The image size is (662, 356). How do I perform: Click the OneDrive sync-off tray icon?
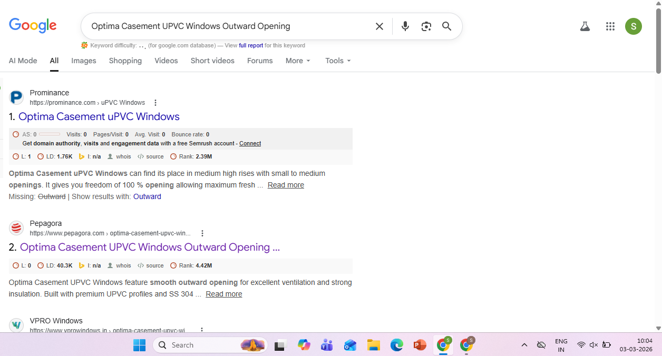coord(541,345)
